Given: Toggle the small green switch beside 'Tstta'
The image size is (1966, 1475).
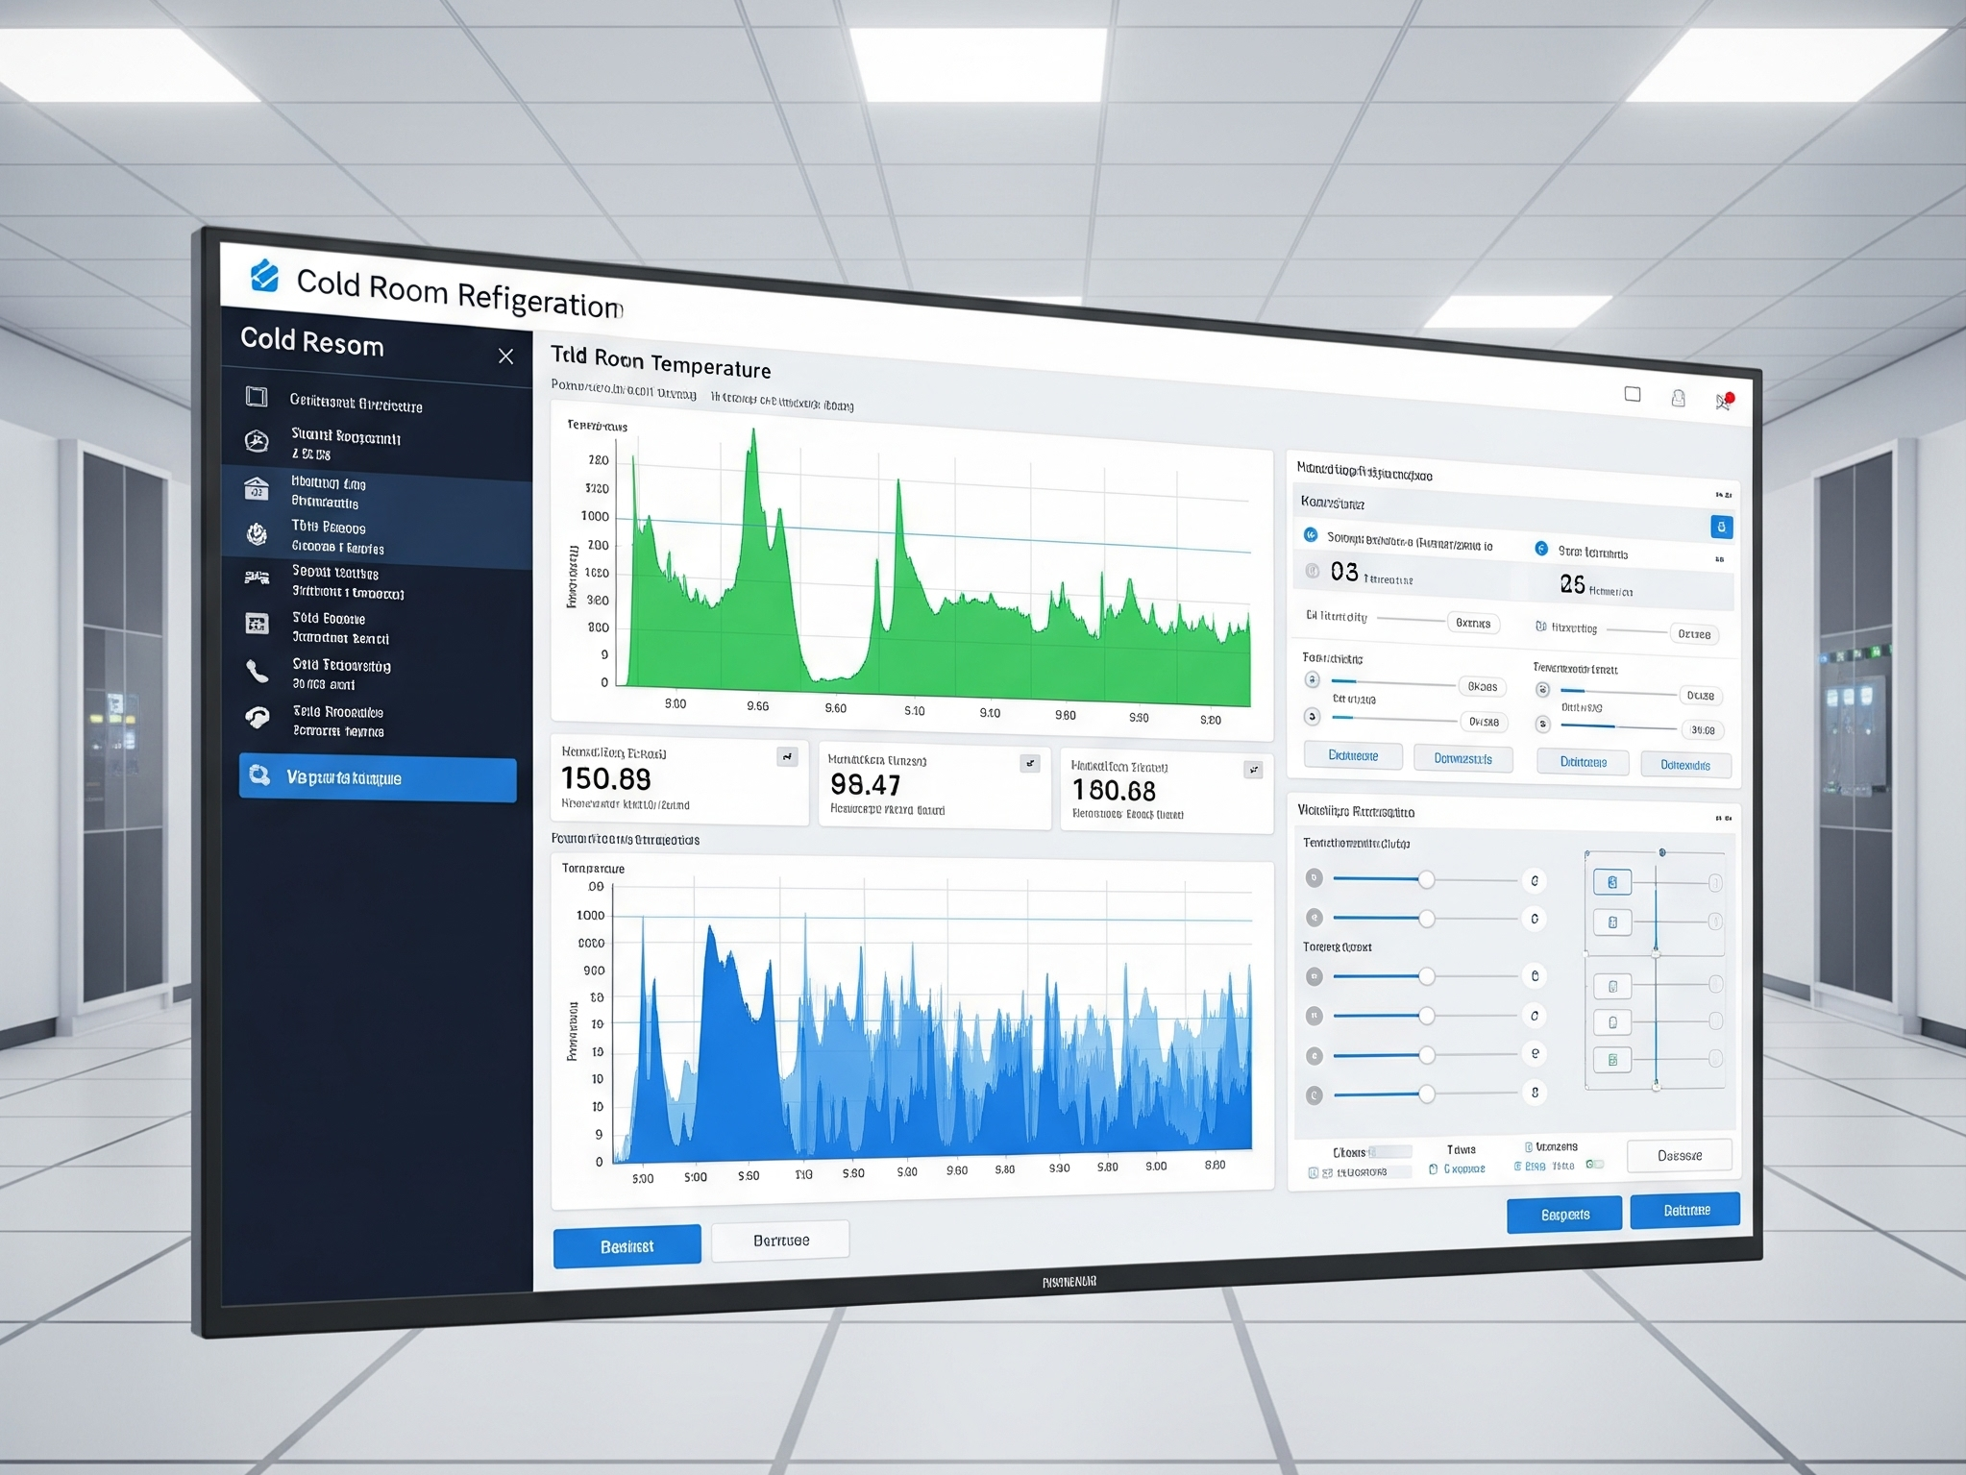Looking at the screenshot, I should [x=1594, y=1165].
